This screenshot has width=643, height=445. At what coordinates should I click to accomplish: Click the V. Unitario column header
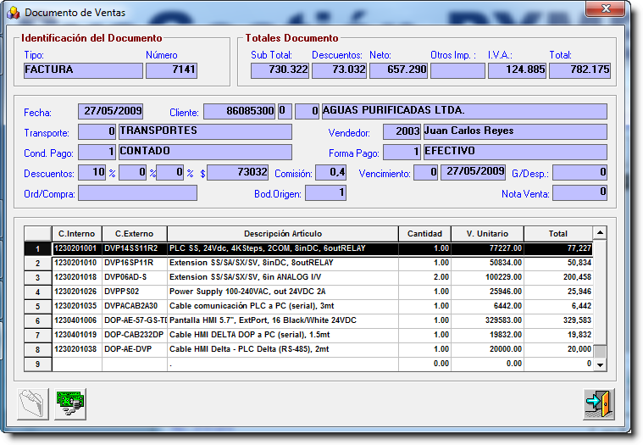click(x=487, y=234)
